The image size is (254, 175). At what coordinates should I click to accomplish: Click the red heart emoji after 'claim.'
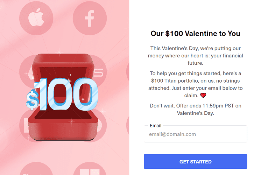coord(203,95)
